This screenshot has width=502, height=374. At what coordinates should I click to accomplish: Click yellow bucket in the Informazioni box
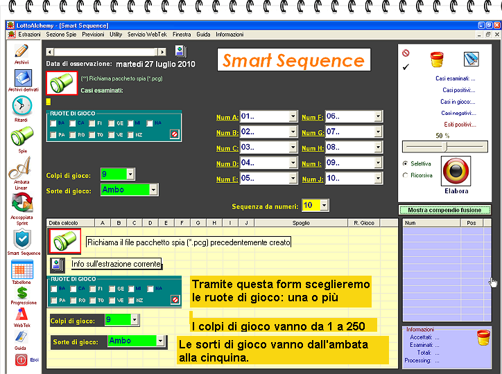[483, 337]
